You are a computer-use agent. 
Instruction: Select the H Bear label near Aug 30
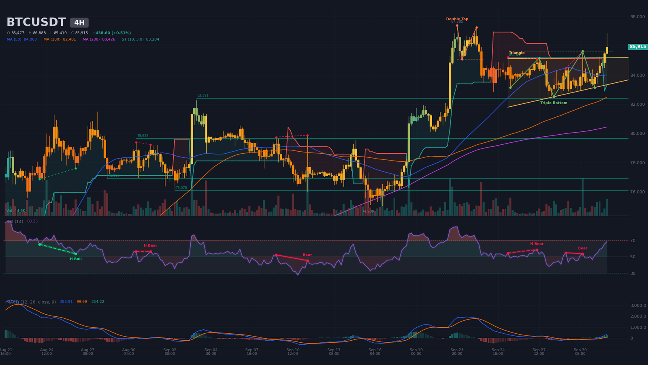[x=150, y=245]
